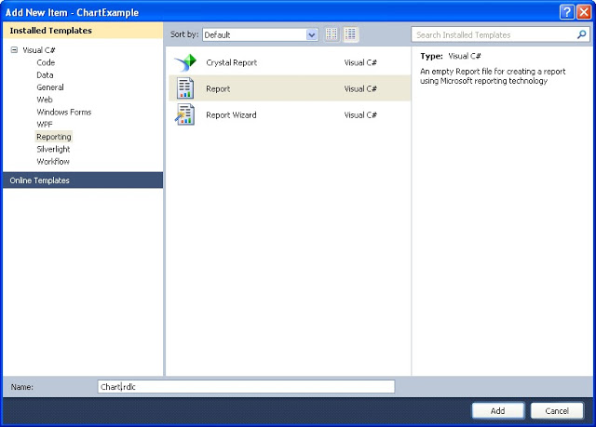Viewport: 596px width, 427px height.
Task: Select the General category
Action: point(50,87)
